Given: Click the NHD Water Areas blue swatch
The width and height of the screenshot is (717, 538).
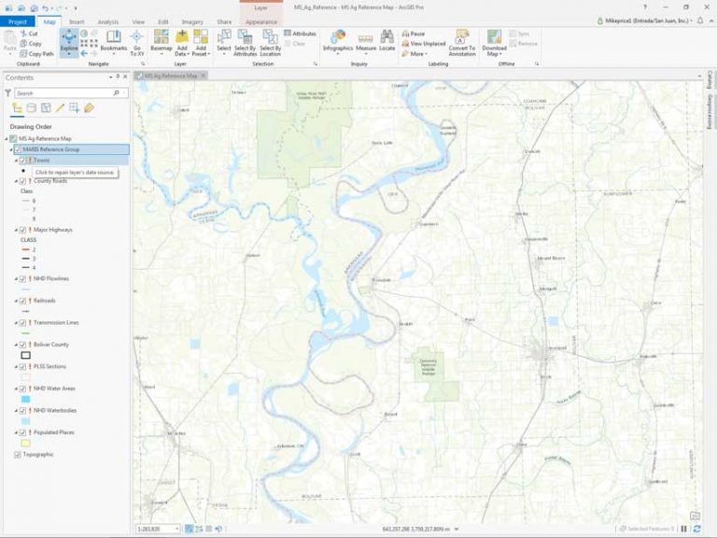Looking at the screenshot, I should [x=25, y=399].
